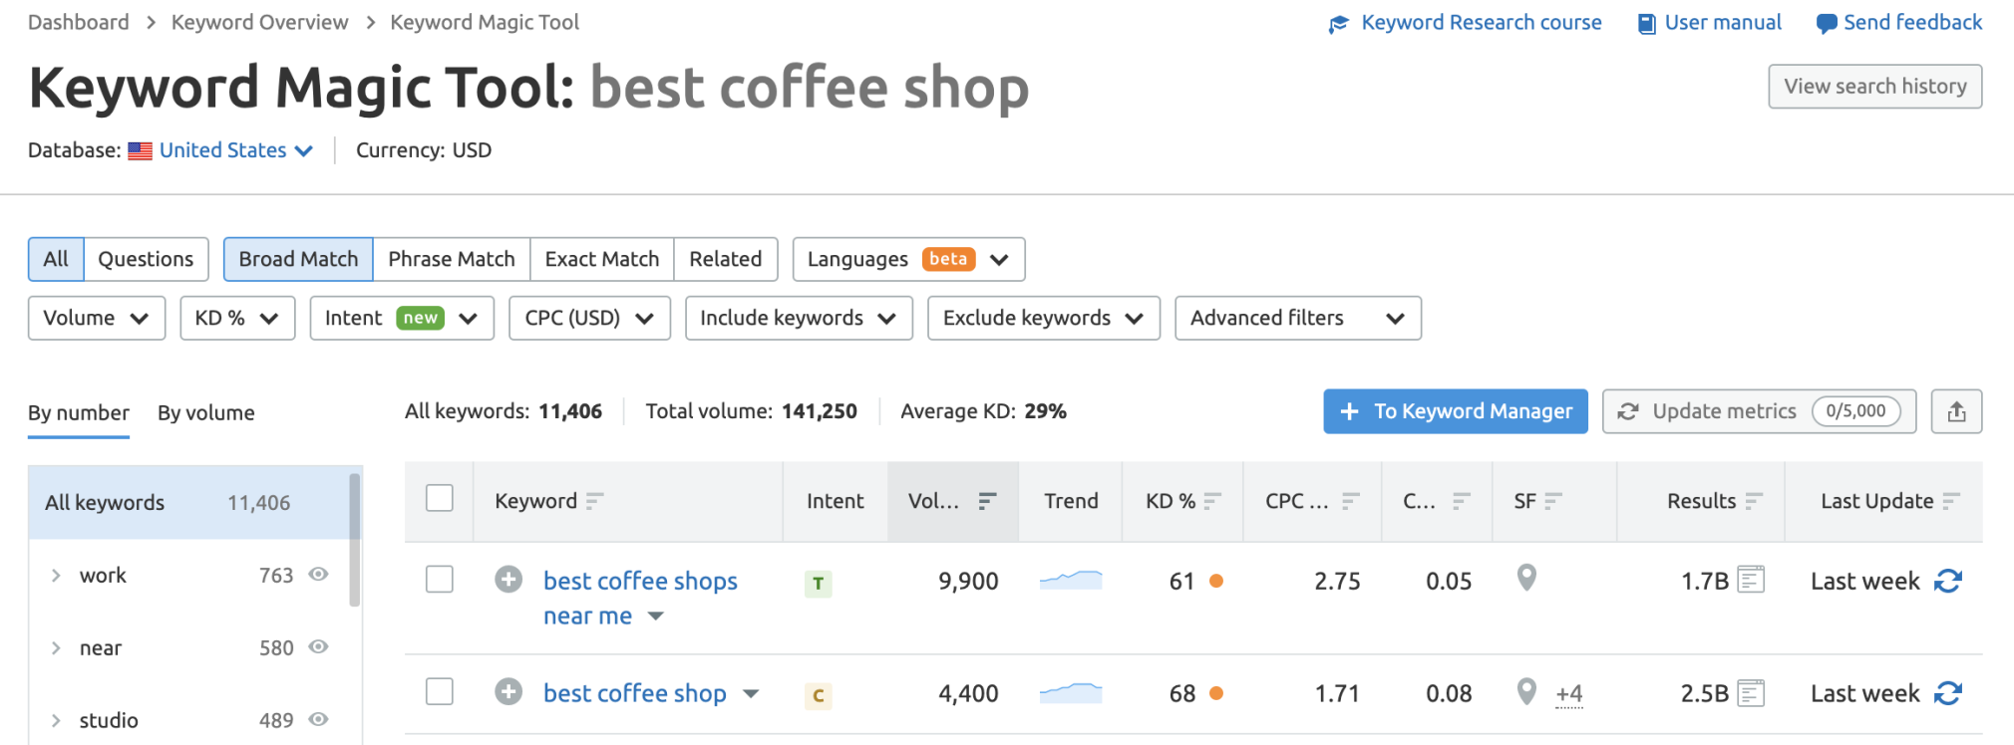Sort by KD % column sort icon

click(1212, 501)
